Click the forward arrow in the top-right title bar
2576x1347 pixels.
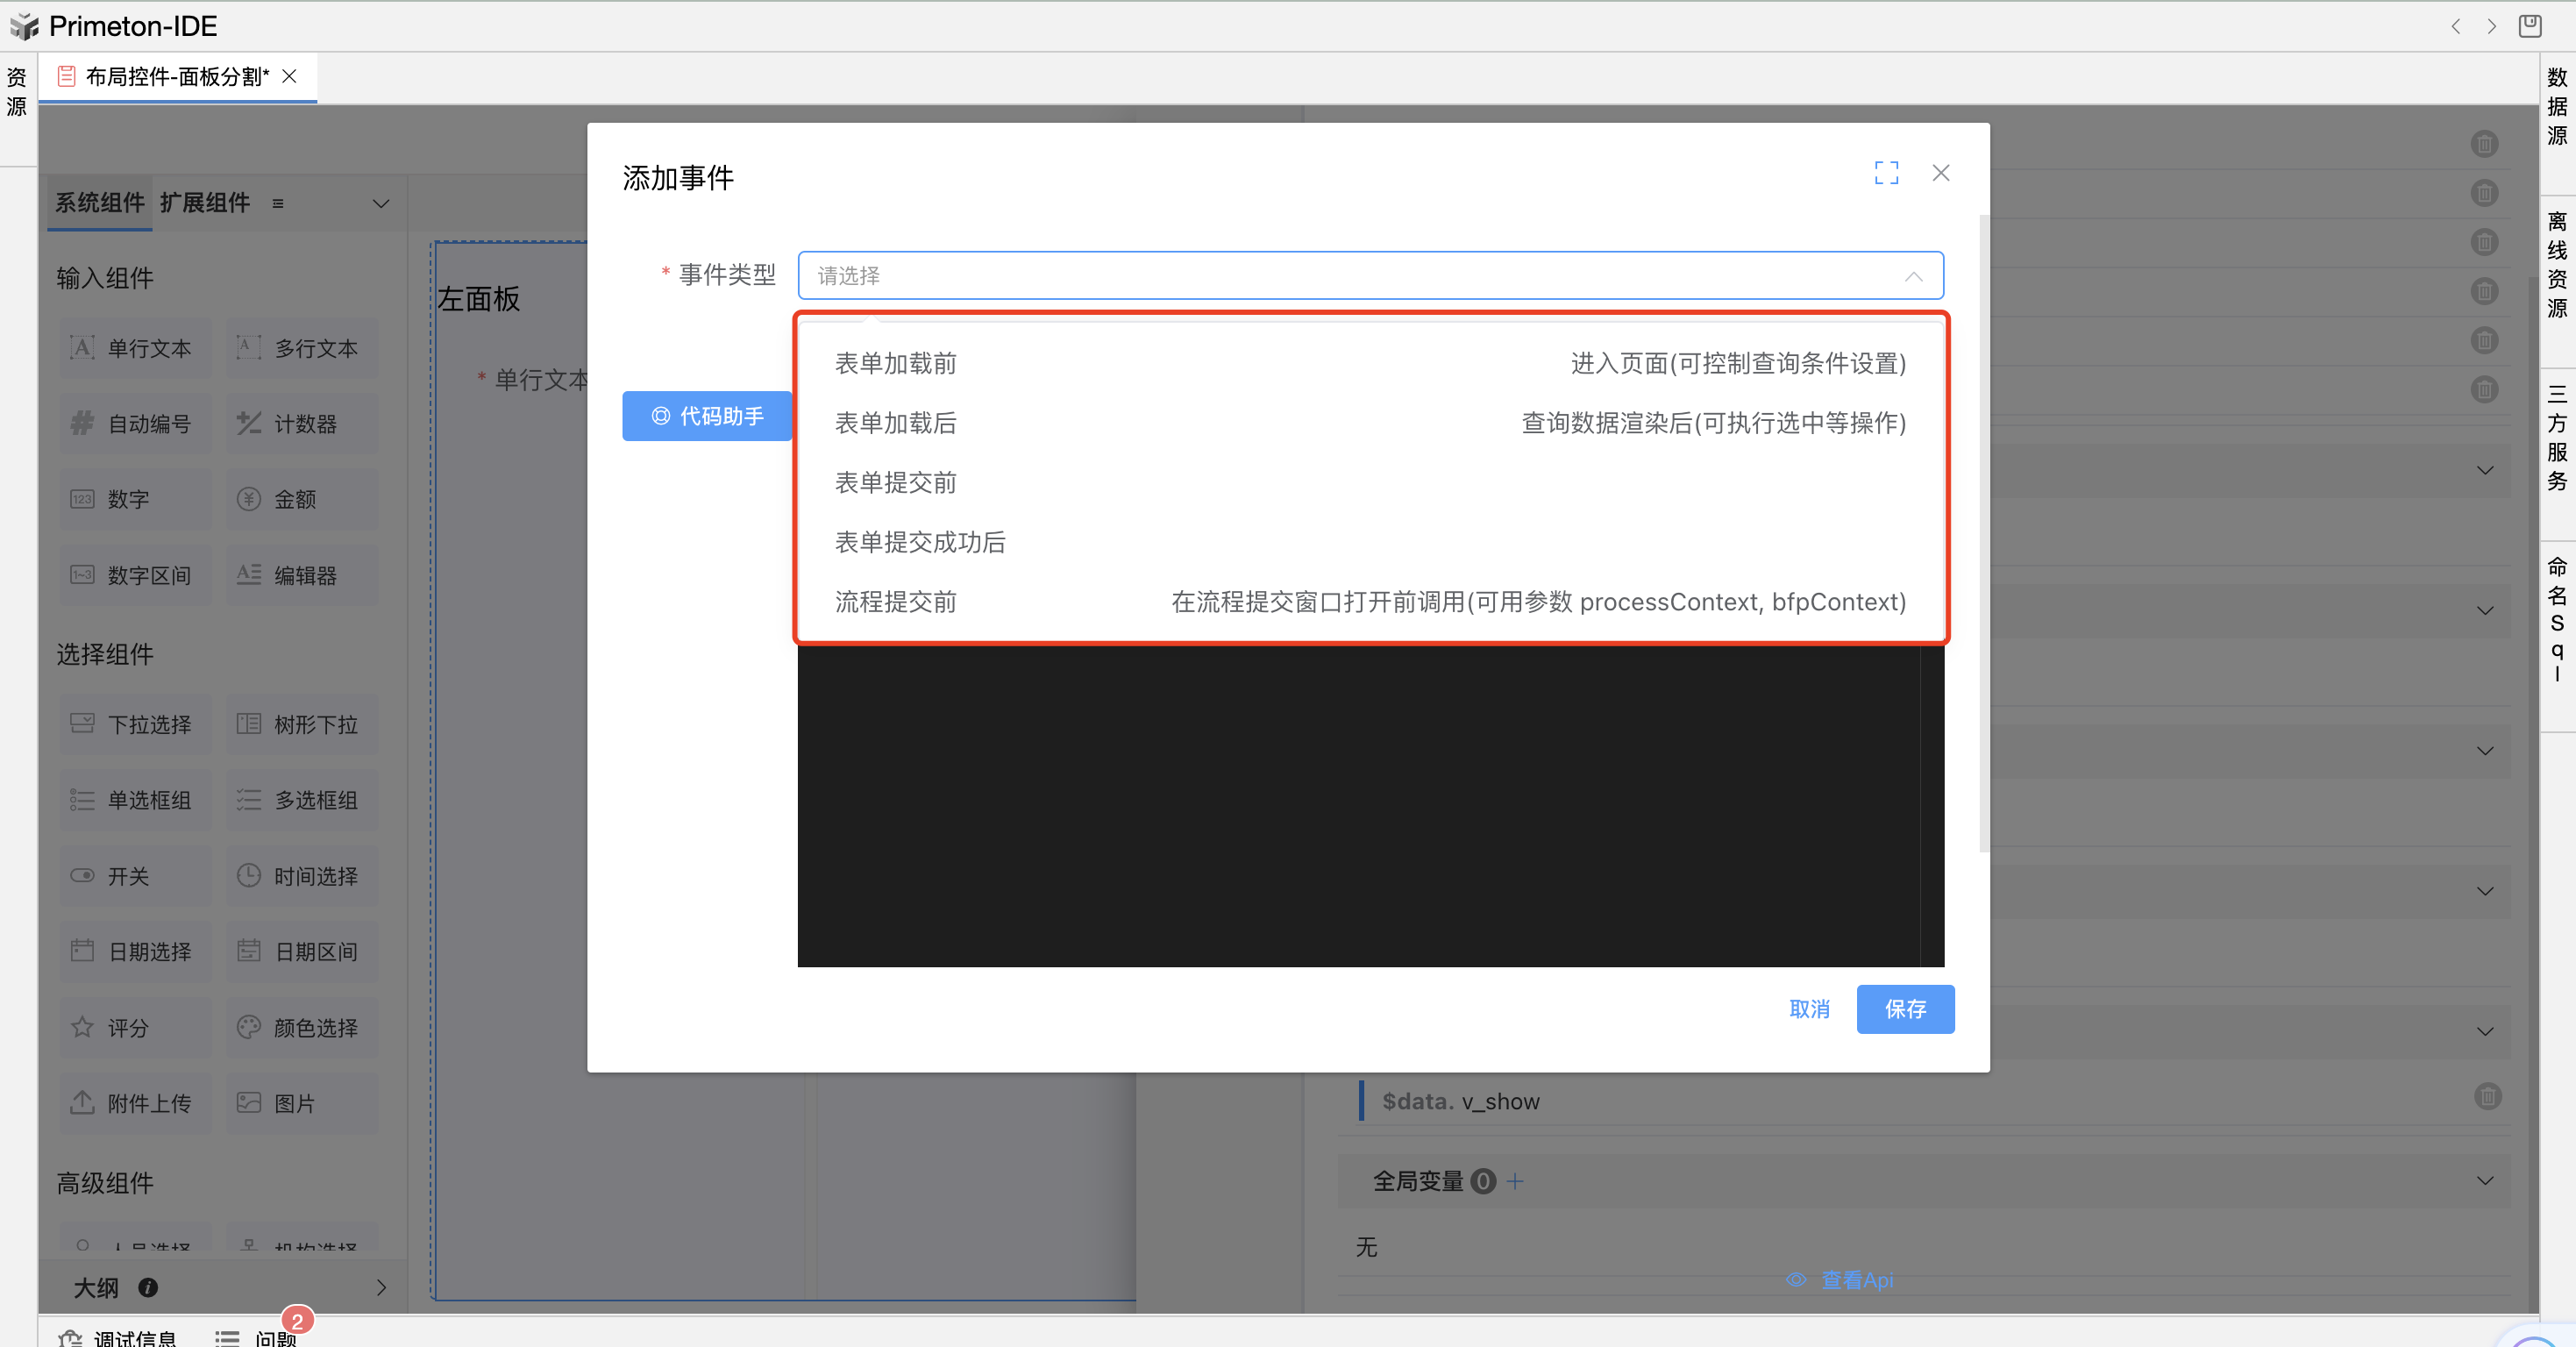(2491, 27)
